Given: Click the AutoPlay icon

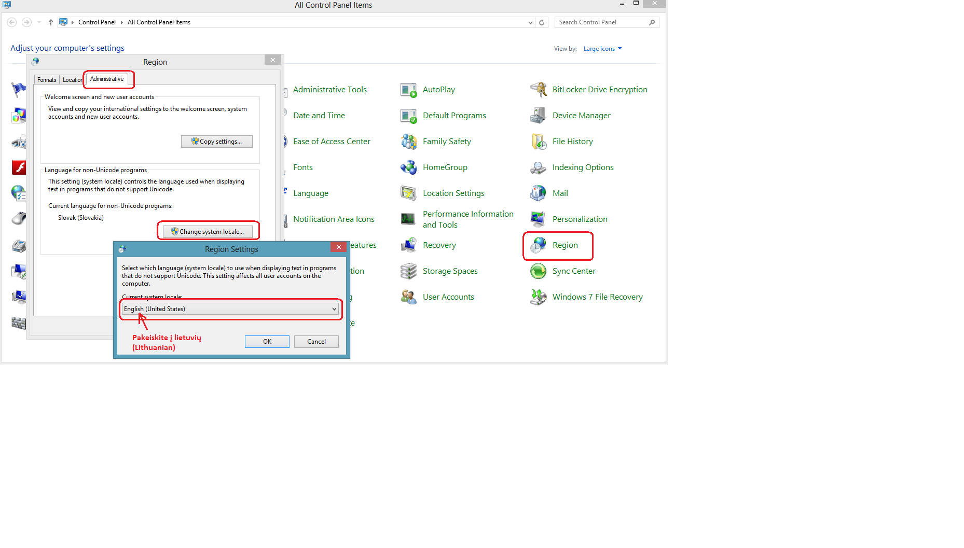Looking at the screenshot, I should point(409,90).
